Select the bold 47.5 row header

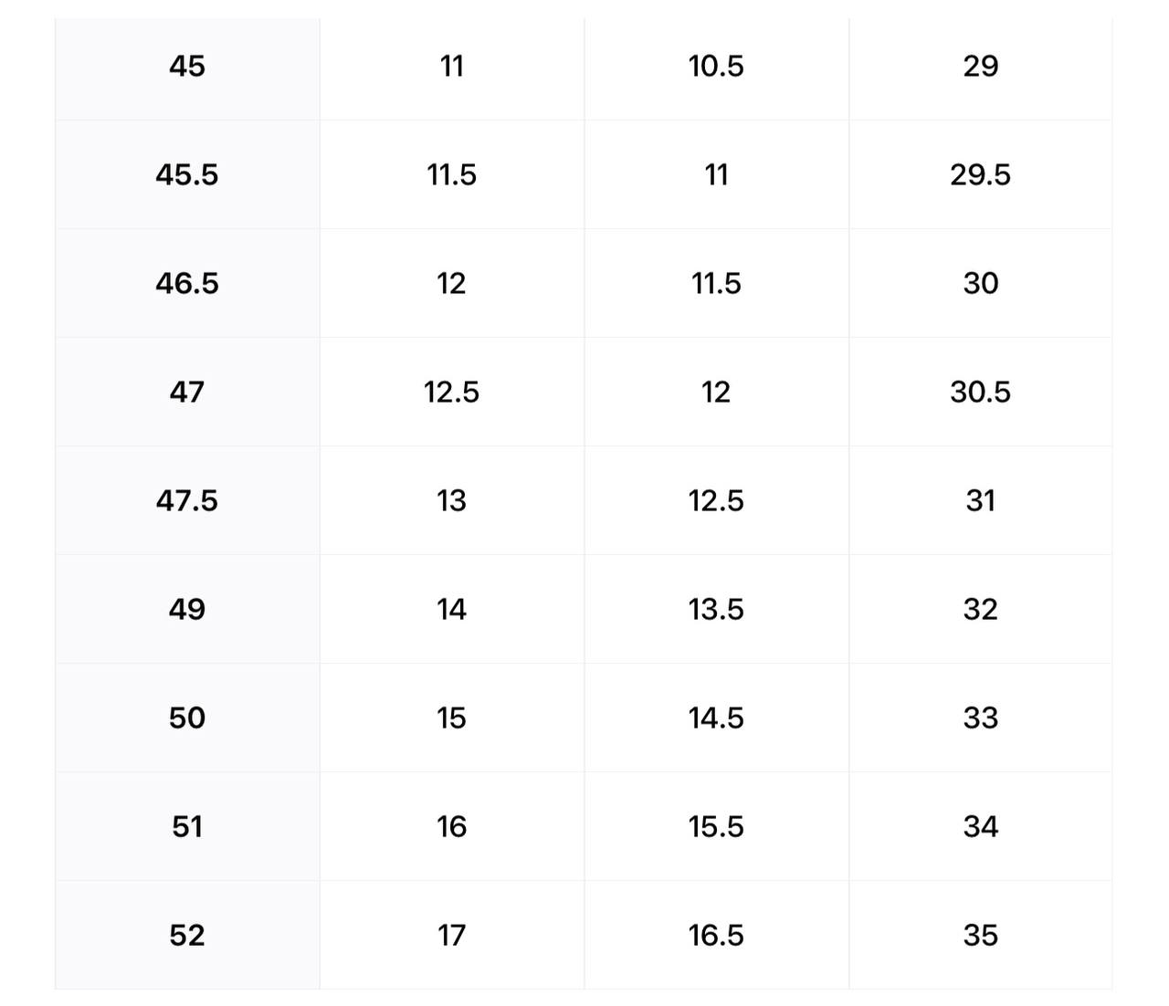point(187,500)
